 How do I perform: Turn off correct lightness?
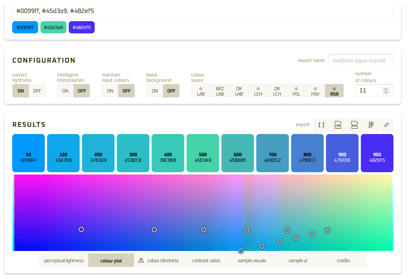[x=37, y=91]
